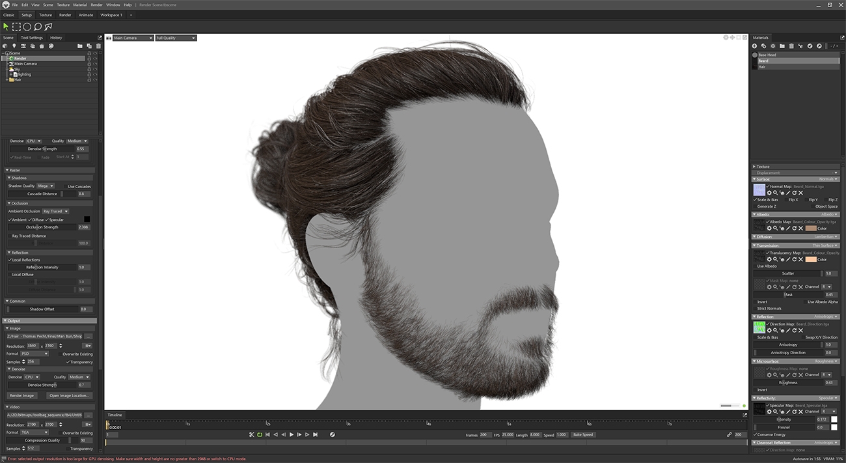Click Bake Speed button

(583, 434)
